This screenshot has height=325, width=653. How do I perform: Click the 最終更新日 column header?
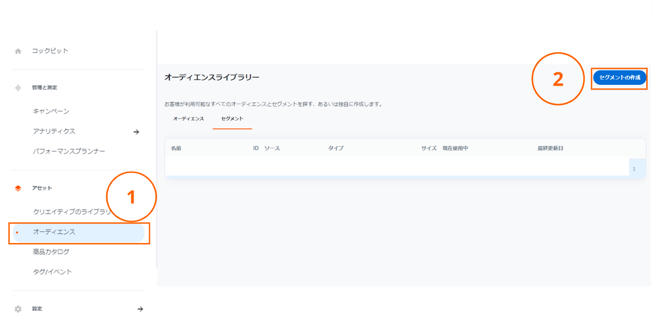click(x=550, y=148)
